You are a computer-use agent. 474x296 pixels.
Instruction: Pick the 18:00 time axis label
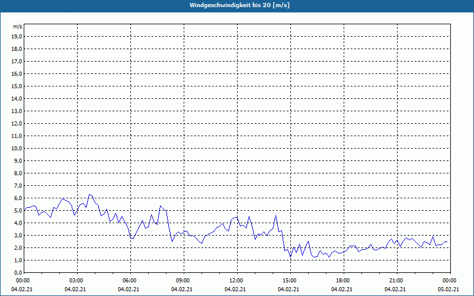344,281
